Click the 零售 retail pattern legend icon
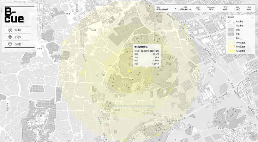This screenshot has width=258, height=142. [231, 38]
